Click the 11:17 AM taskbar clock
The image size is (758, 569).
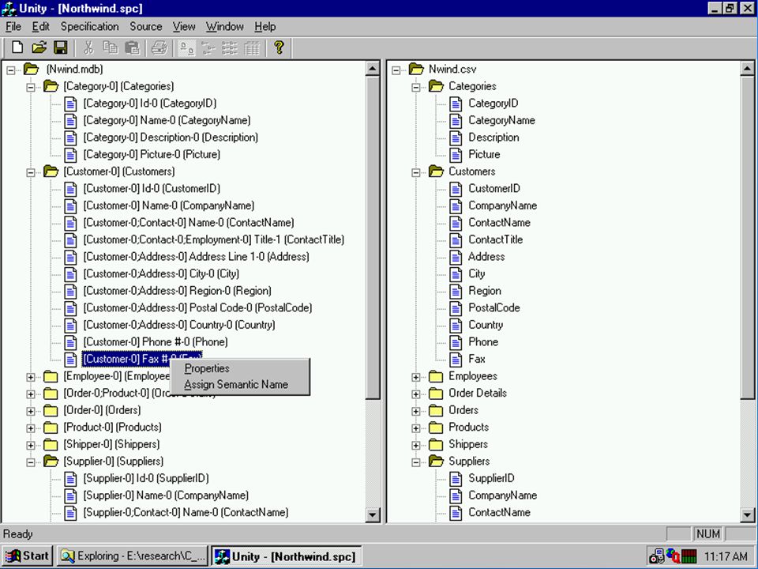coord(726,556)
